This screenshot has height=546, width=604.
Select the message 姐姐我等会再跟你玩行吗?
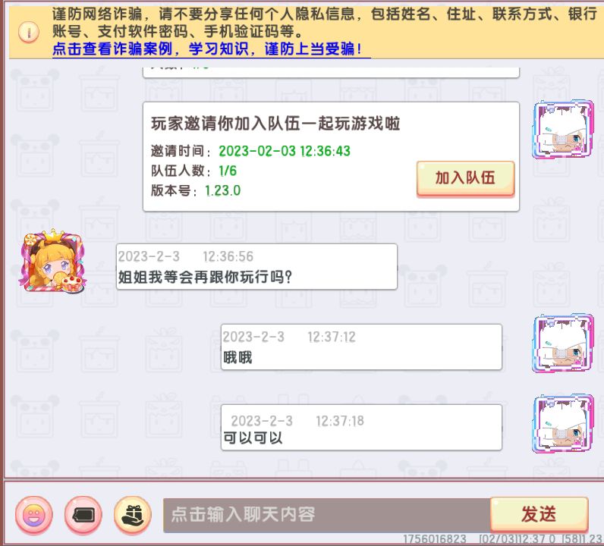coord(256,266)
